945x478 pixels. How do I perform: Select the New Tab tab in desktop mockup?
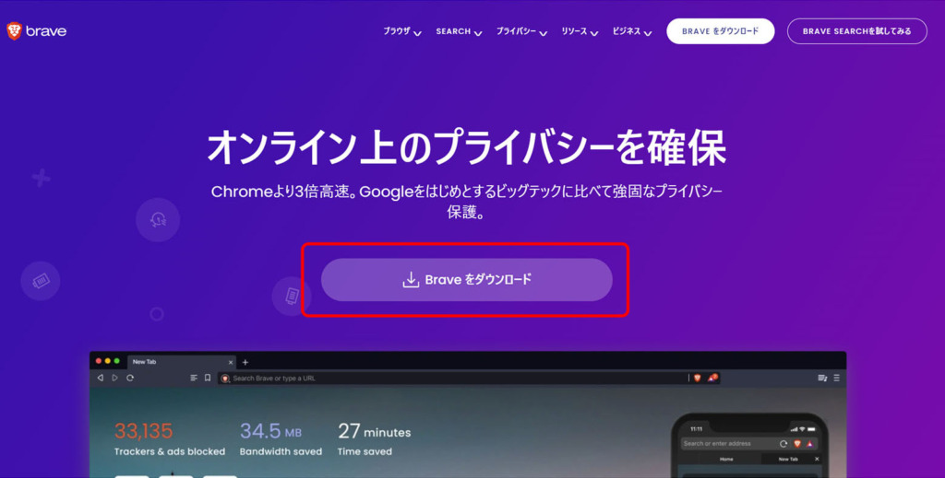(x=181, y=362)
